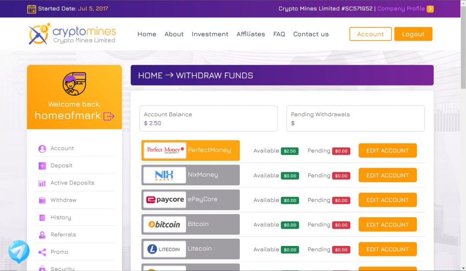Open Active Deposits from the sidebar
The height and width of the screenshot is (271, 466).
click(42, 183)
